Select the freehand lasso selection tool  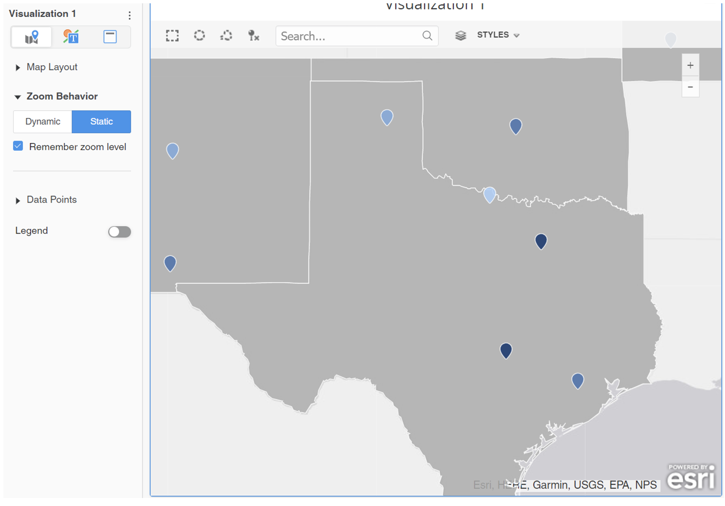(x=226, y=35)
